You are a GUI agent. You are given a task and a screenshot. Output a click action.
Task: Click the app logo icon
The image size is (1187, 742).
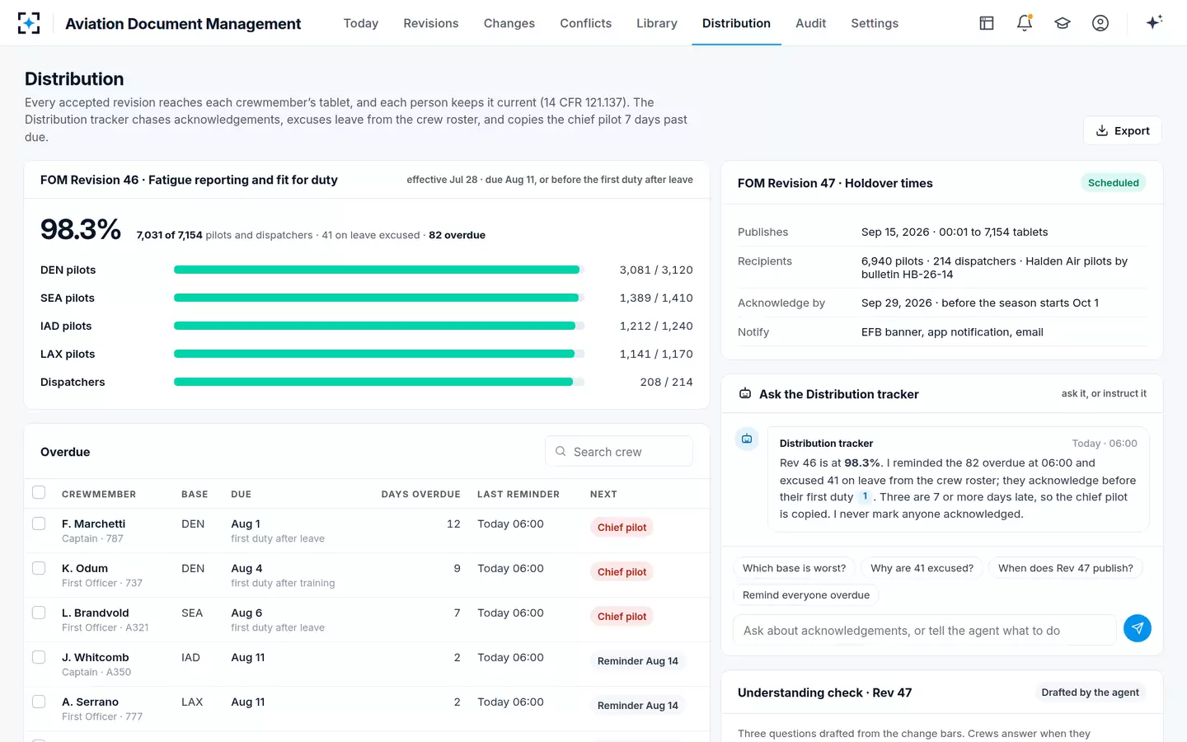[29, 23]
